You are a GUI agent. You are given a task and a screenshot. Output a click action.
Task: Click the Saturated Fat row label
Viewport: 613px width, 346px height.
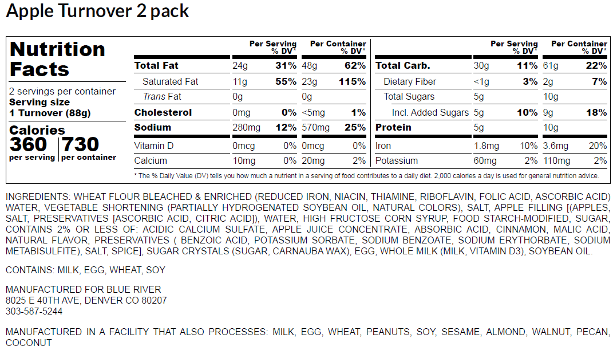[170, 81]
